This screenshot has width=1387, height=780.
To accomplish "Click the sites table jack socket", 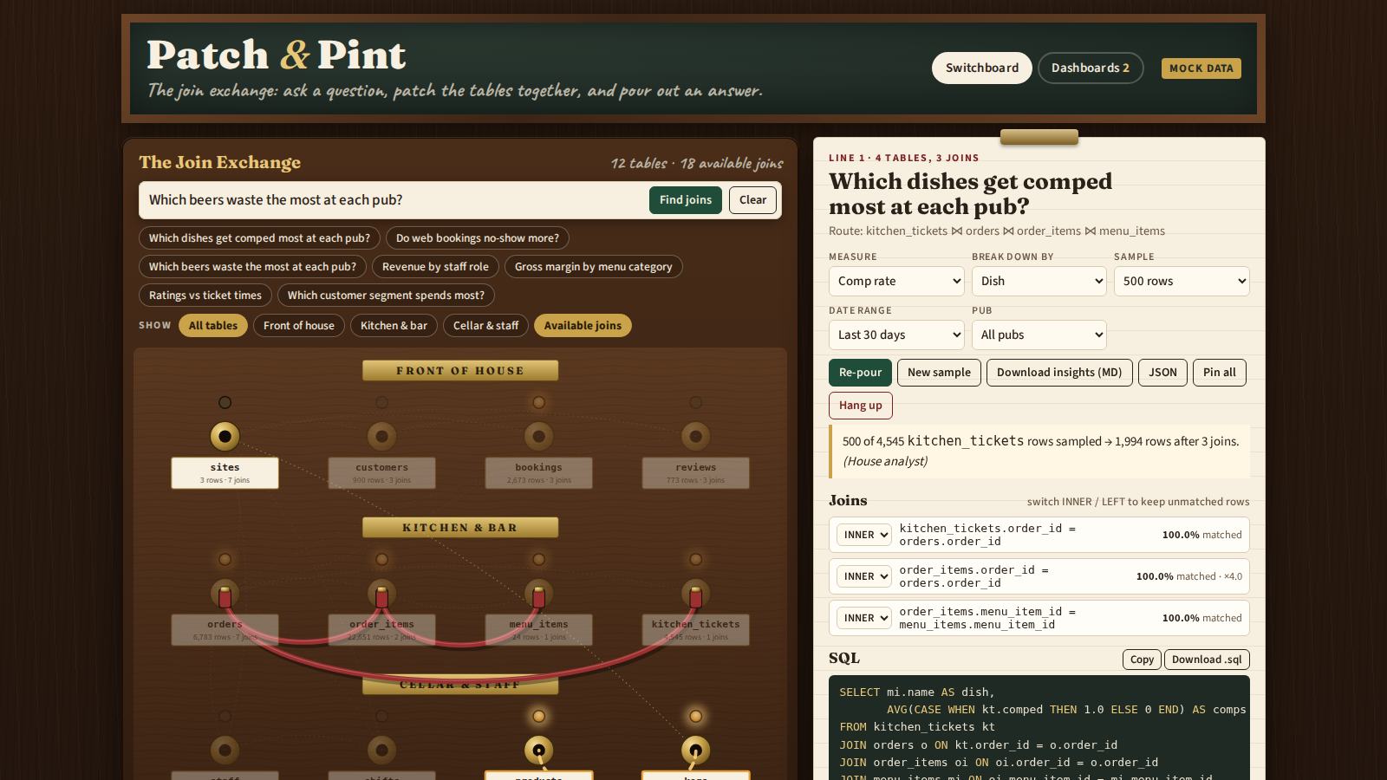I will [x=225, y=436].
